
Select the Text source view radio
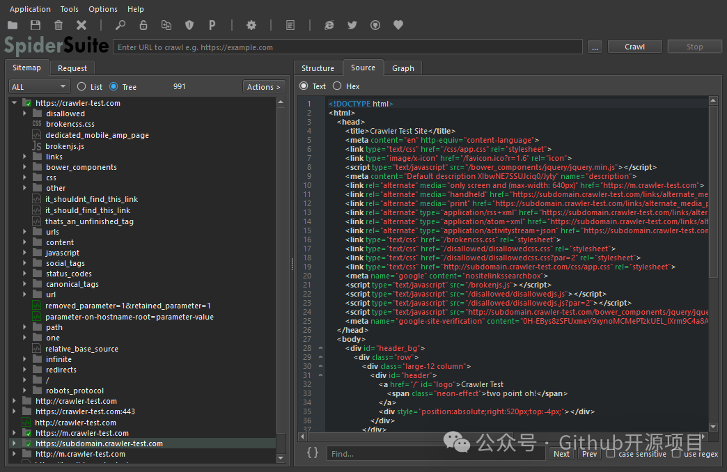304,86
